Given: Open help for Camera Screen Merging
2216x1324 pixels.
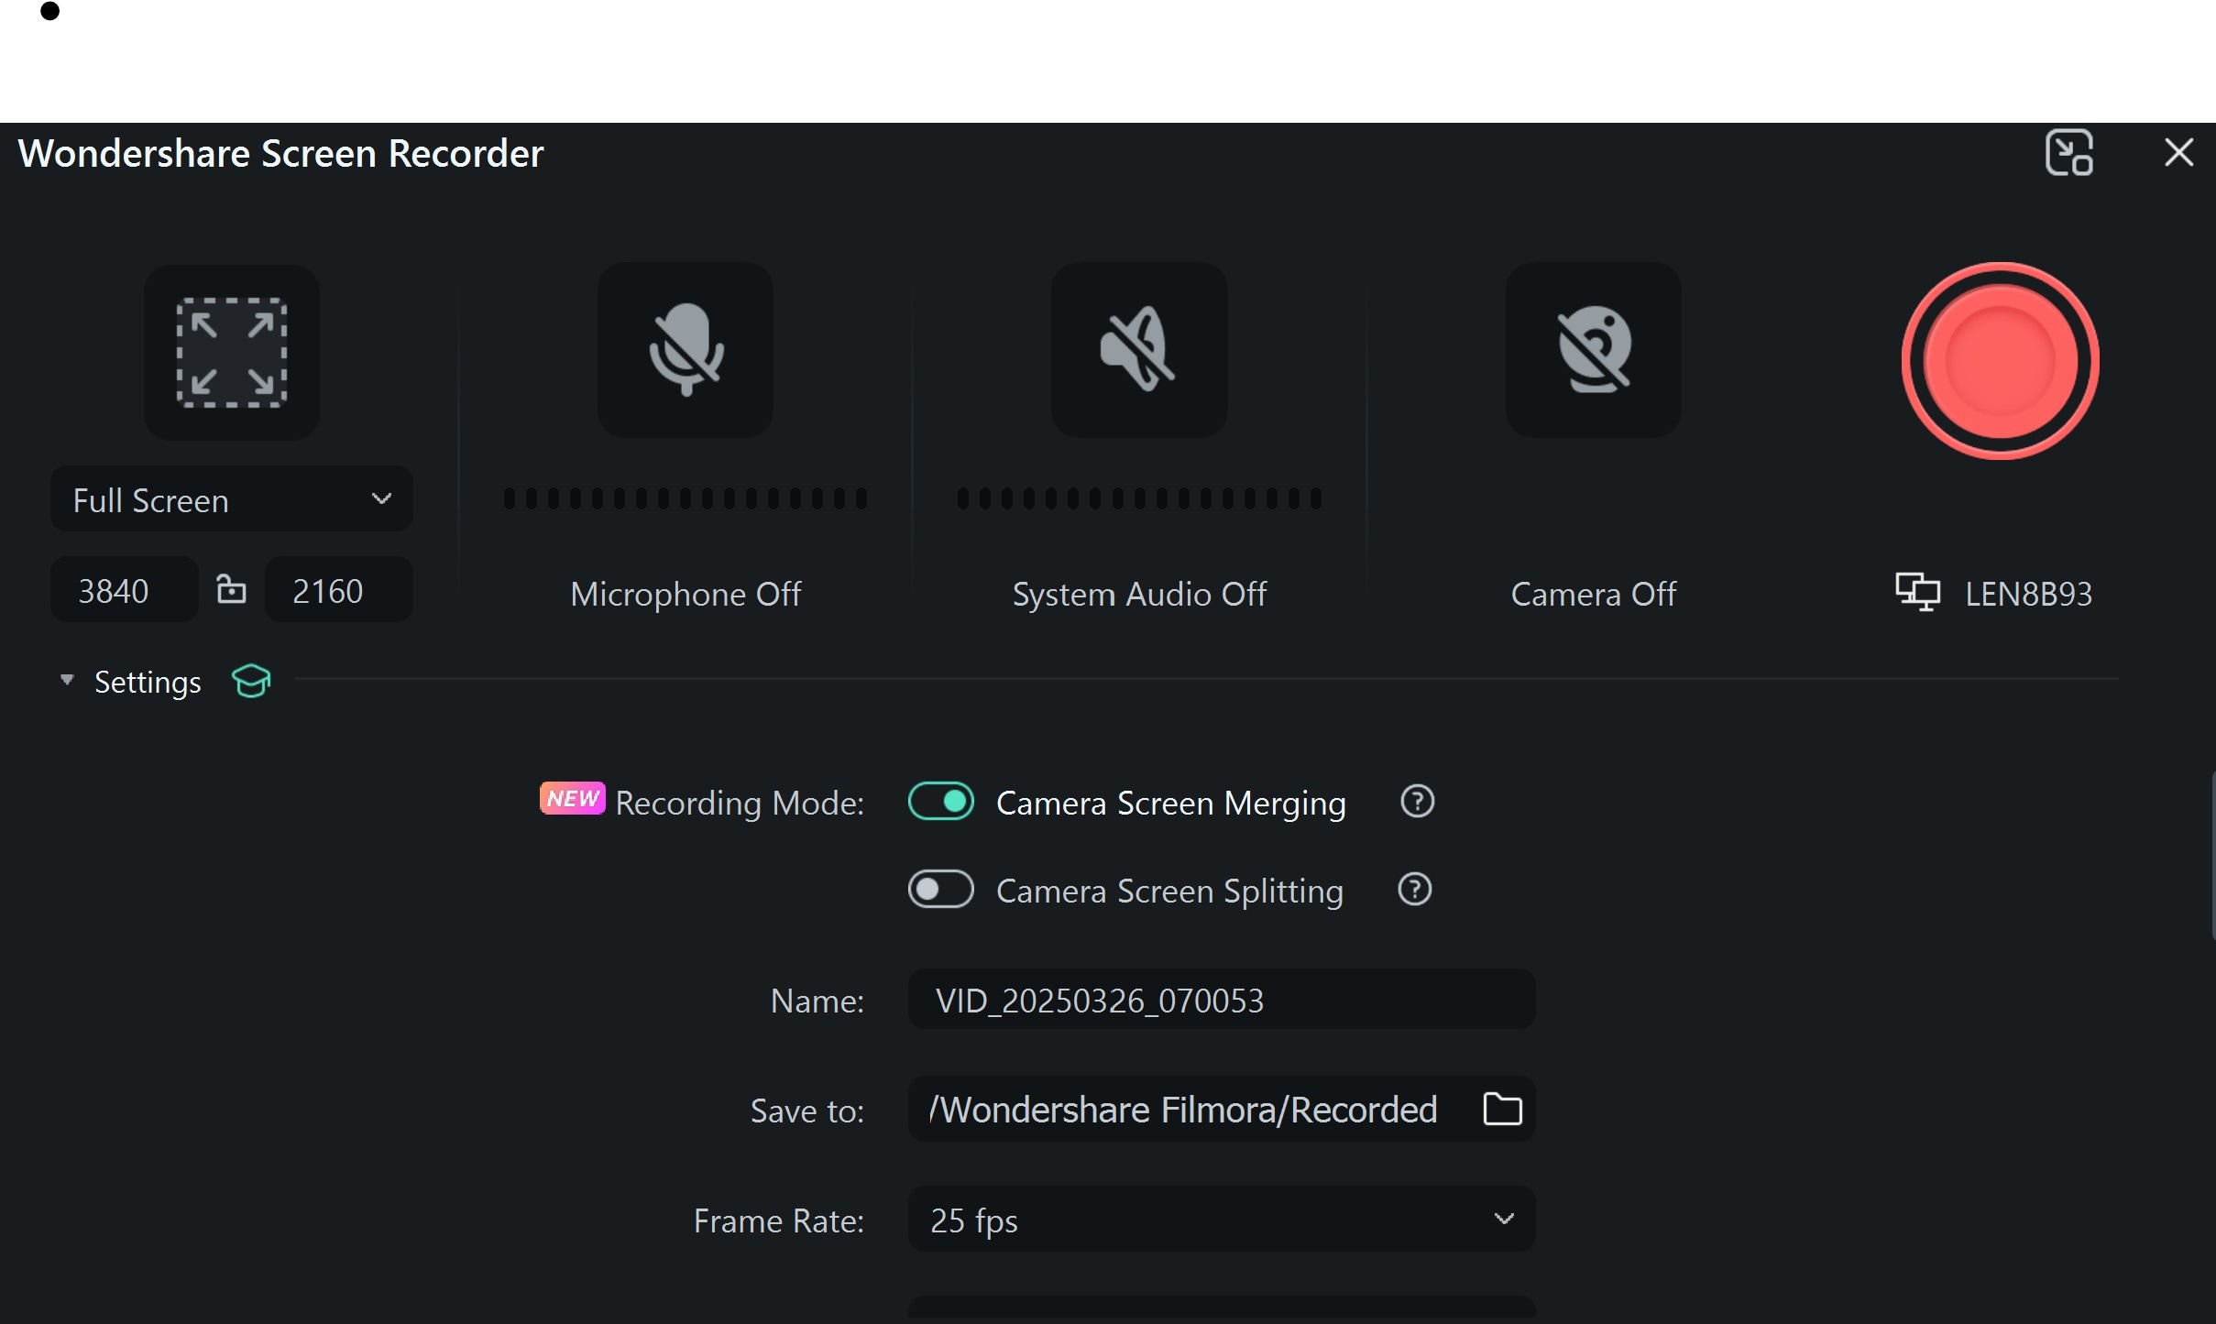Looking at the screenshot, I should click(x=1417, y=802).
